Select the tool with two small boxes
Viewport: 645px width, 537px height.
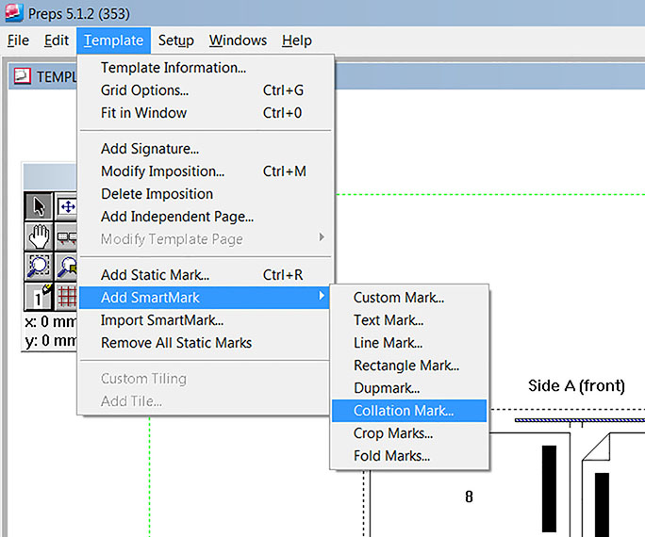click(x=66, y=236)
